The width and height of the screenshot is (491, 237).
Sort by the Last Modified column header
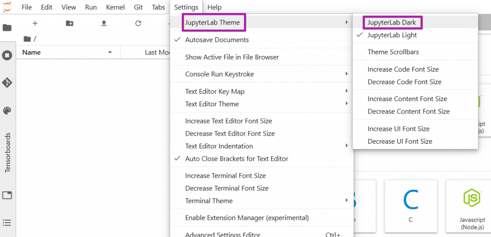tap(146, 52)
